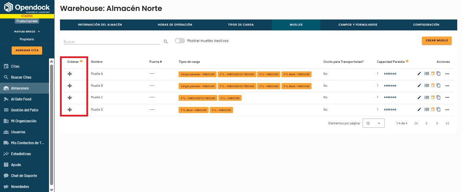This screenshot has height=192, width=462.
Task: Switch to Configuración tab
Action: tap(426, 25)
